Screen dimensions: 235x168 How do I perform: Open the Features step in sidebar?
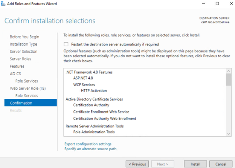coord(17,66)
